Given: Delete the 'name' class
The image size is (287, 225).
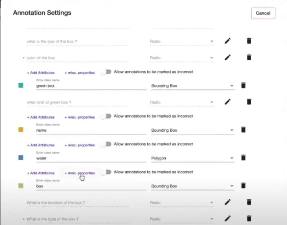Looking at the screenshot, I should (x=243, y=130).
